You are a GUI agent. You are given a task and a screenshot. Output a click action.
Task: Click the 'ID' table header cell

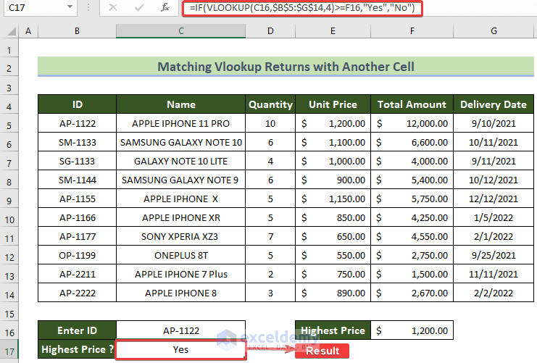77,104
